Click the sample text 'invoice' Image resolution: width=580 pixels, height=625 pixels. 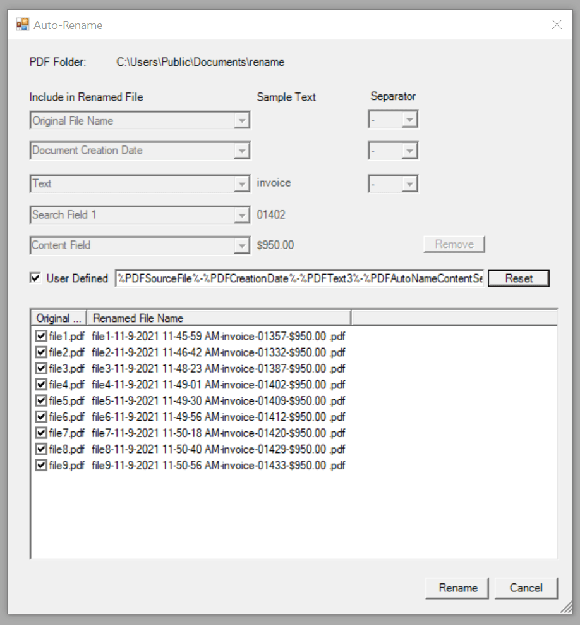pyautogui.click(x=274, y=183)
